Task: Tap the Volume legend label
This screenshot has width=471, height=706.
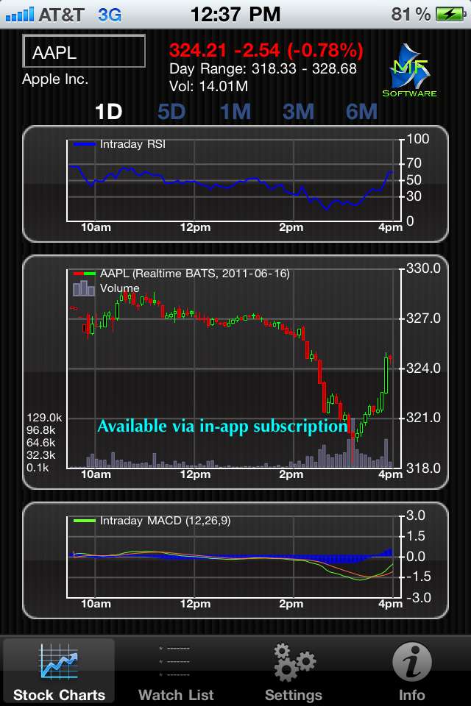Action: coord(119,288)
